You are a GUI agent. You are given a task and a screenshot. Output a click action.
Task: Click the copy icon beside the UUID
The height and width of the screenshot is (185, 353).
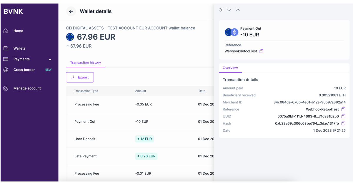pos(343,116)
